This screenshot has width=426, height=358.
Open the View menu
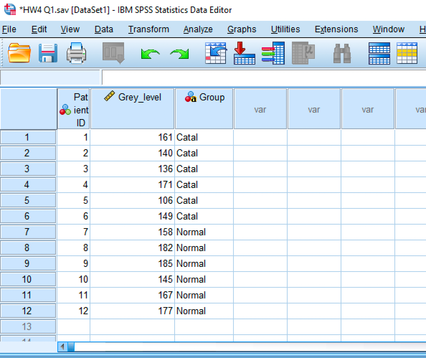click(x=70, y=29)
